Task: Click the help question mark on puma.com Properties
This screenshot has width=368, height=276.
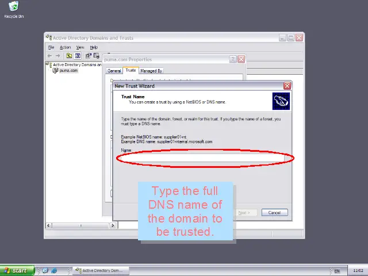Action: (233, 59)
